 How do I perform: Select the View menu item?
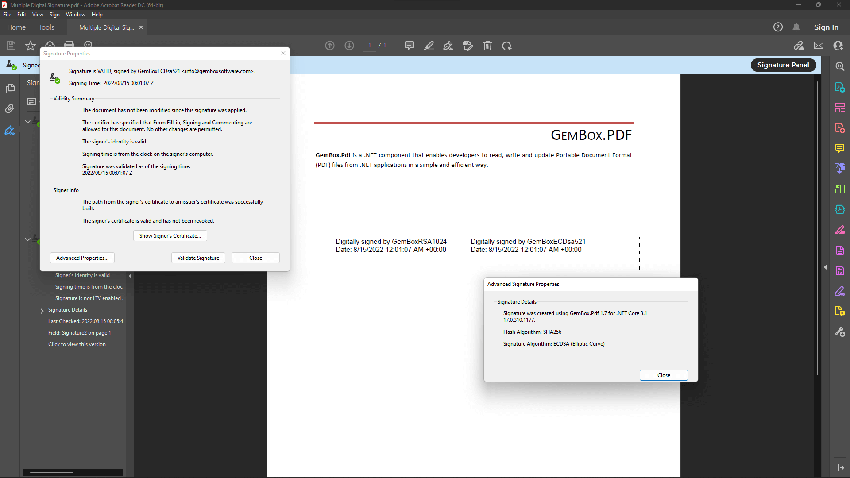click(37, 15)
